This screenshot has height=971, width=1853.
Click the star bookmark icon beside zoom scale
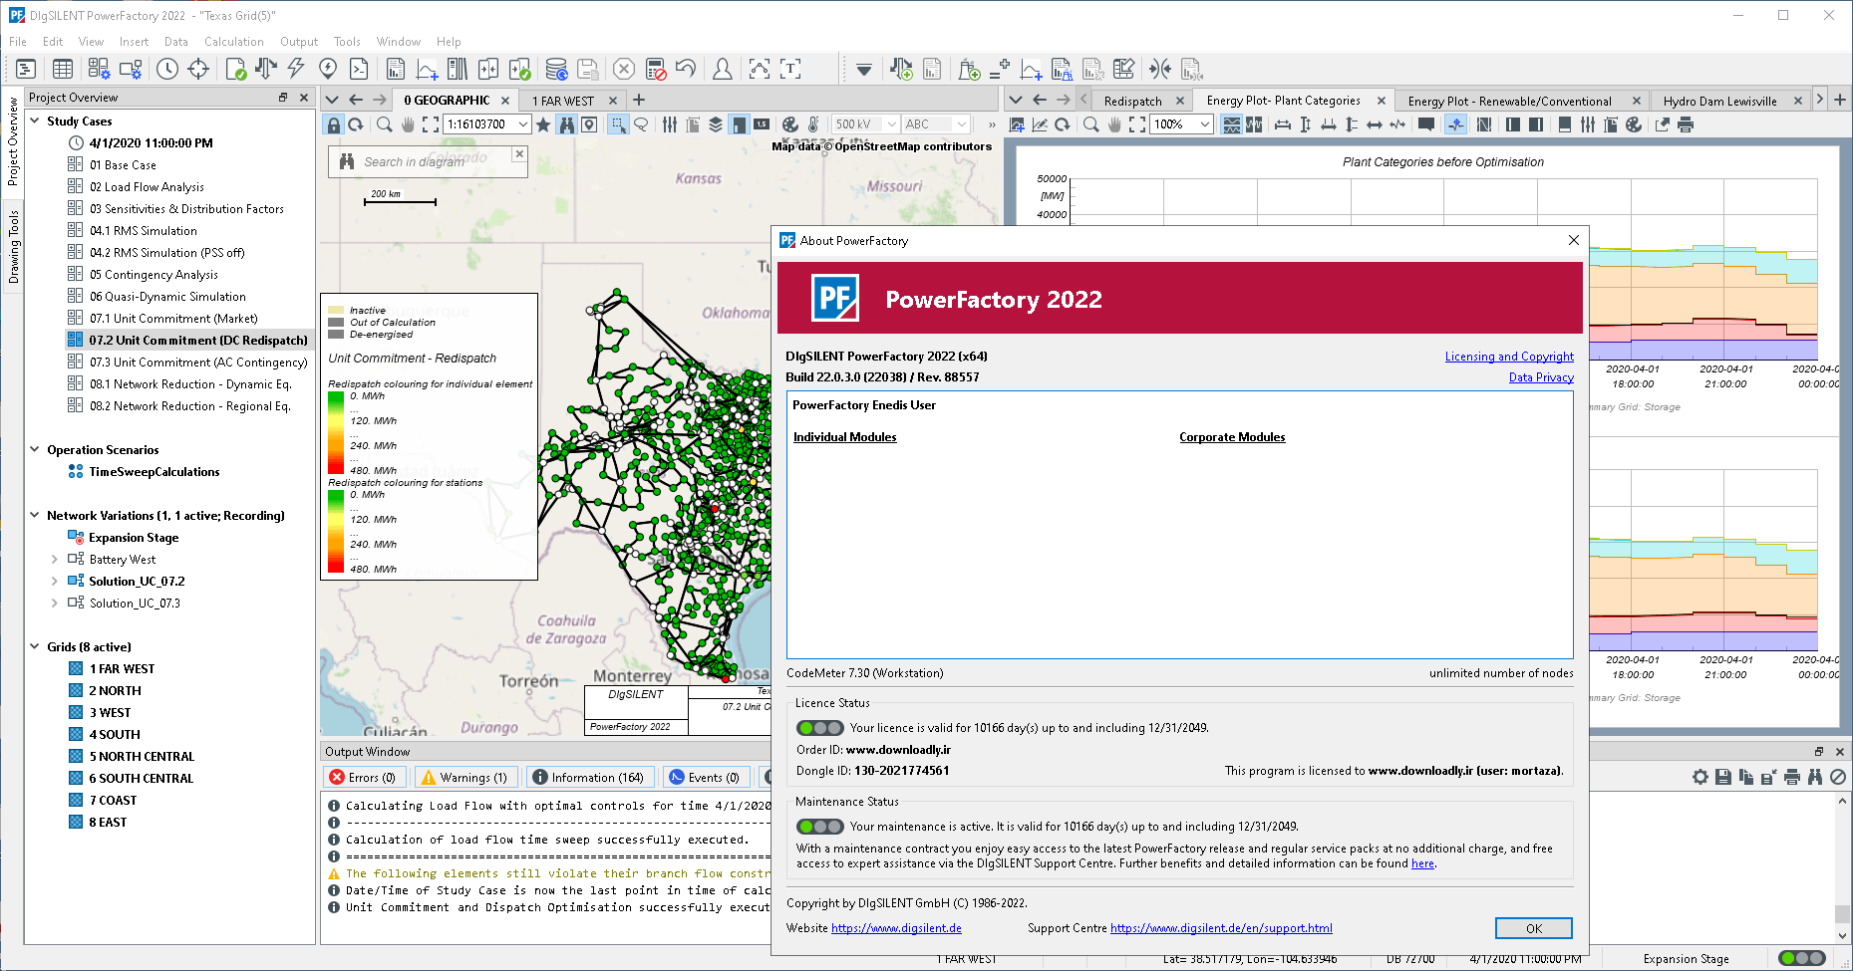[543, 124]
